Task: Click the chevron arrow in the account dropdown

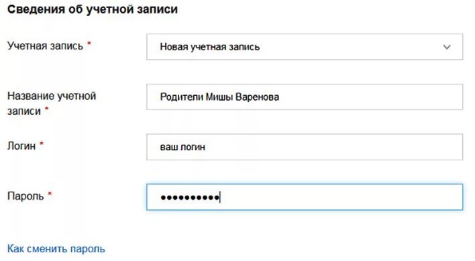Action: pos(447,47)
